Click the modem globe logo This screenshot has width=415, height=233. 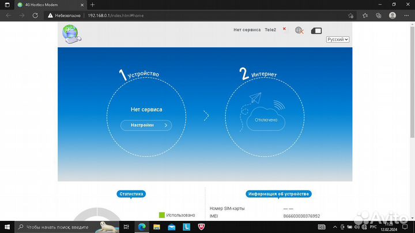click(x=71, y=34)
